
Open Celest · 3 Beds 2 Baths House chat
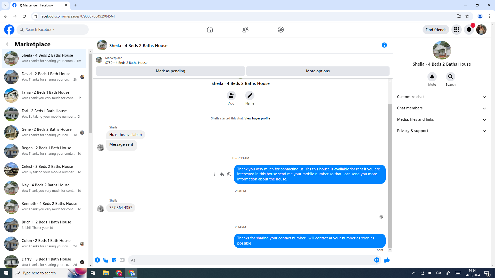pyautogui.click(x=44, y=169)
